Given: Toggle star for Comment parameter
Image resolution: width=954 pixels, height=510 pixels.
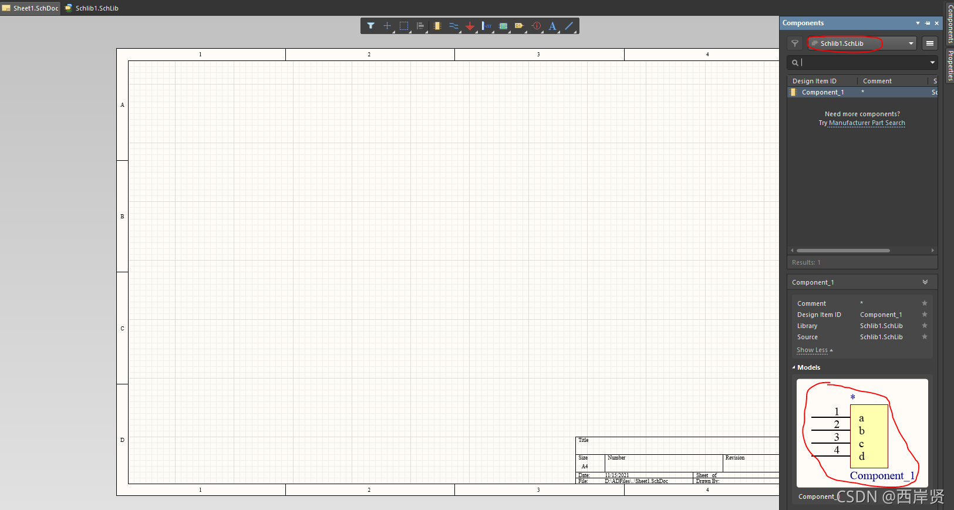Looking at the screenshot, I should pos(925,303).
